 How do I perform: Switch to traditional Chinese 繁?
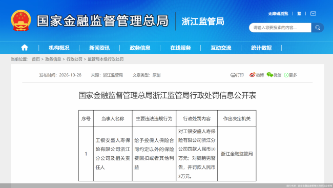click(x=299, y=14)
